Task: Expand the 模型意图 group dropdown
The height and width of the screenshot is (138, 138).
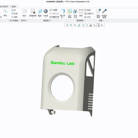Action: click(81, 21)
